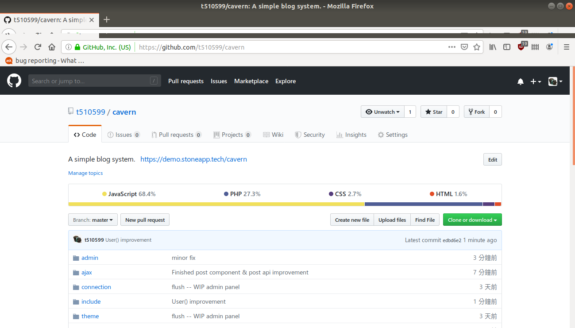Click Manage topics link

coord(85,173)
